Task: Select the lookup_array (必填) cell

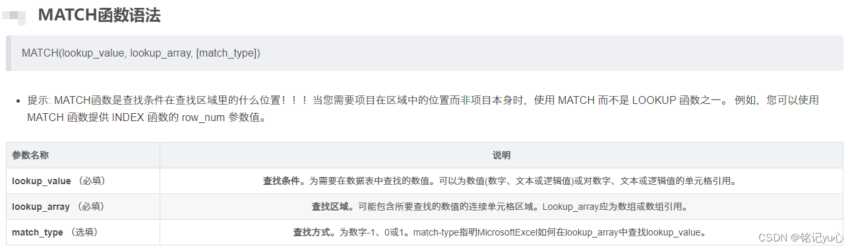Action: pos(83,207)
